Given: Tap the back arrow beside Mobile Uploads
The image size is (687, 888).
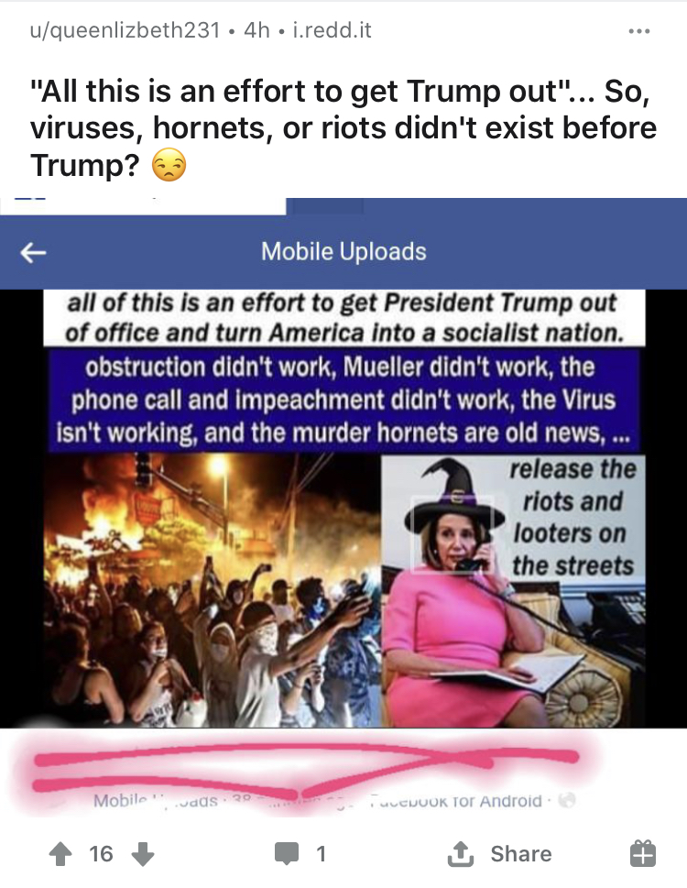Looking at the screenshot, I should coord(33,252).
